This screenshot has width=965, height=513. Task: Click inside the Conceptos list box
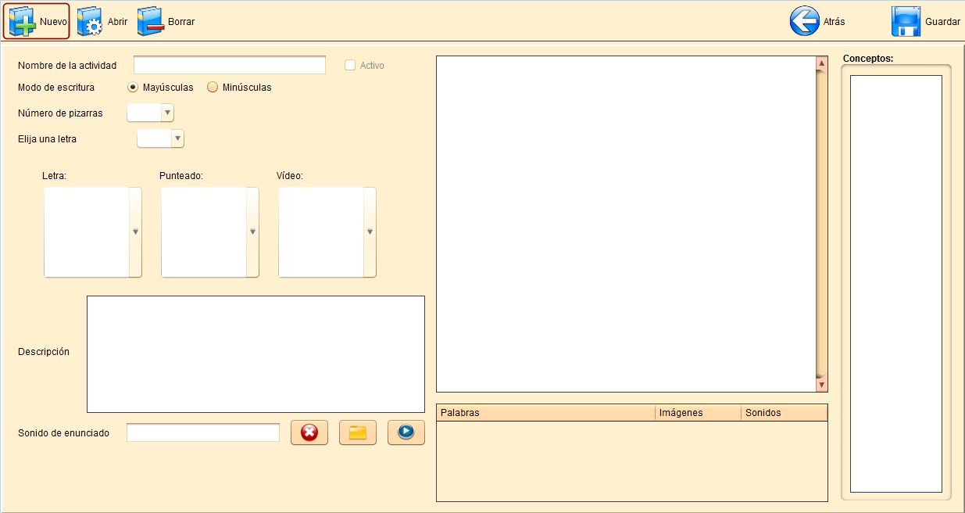(x=896, y=284)
